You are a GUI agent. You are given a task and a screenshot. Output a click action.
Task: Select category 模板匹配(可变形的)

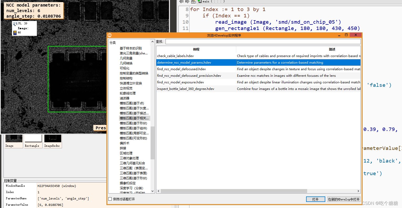[x=133, y=138]
